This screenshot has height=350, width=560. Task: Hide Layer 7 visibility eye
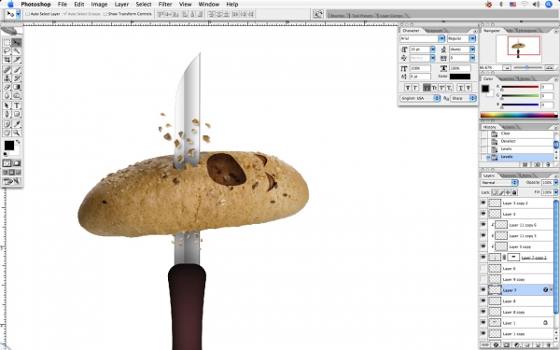483,290
